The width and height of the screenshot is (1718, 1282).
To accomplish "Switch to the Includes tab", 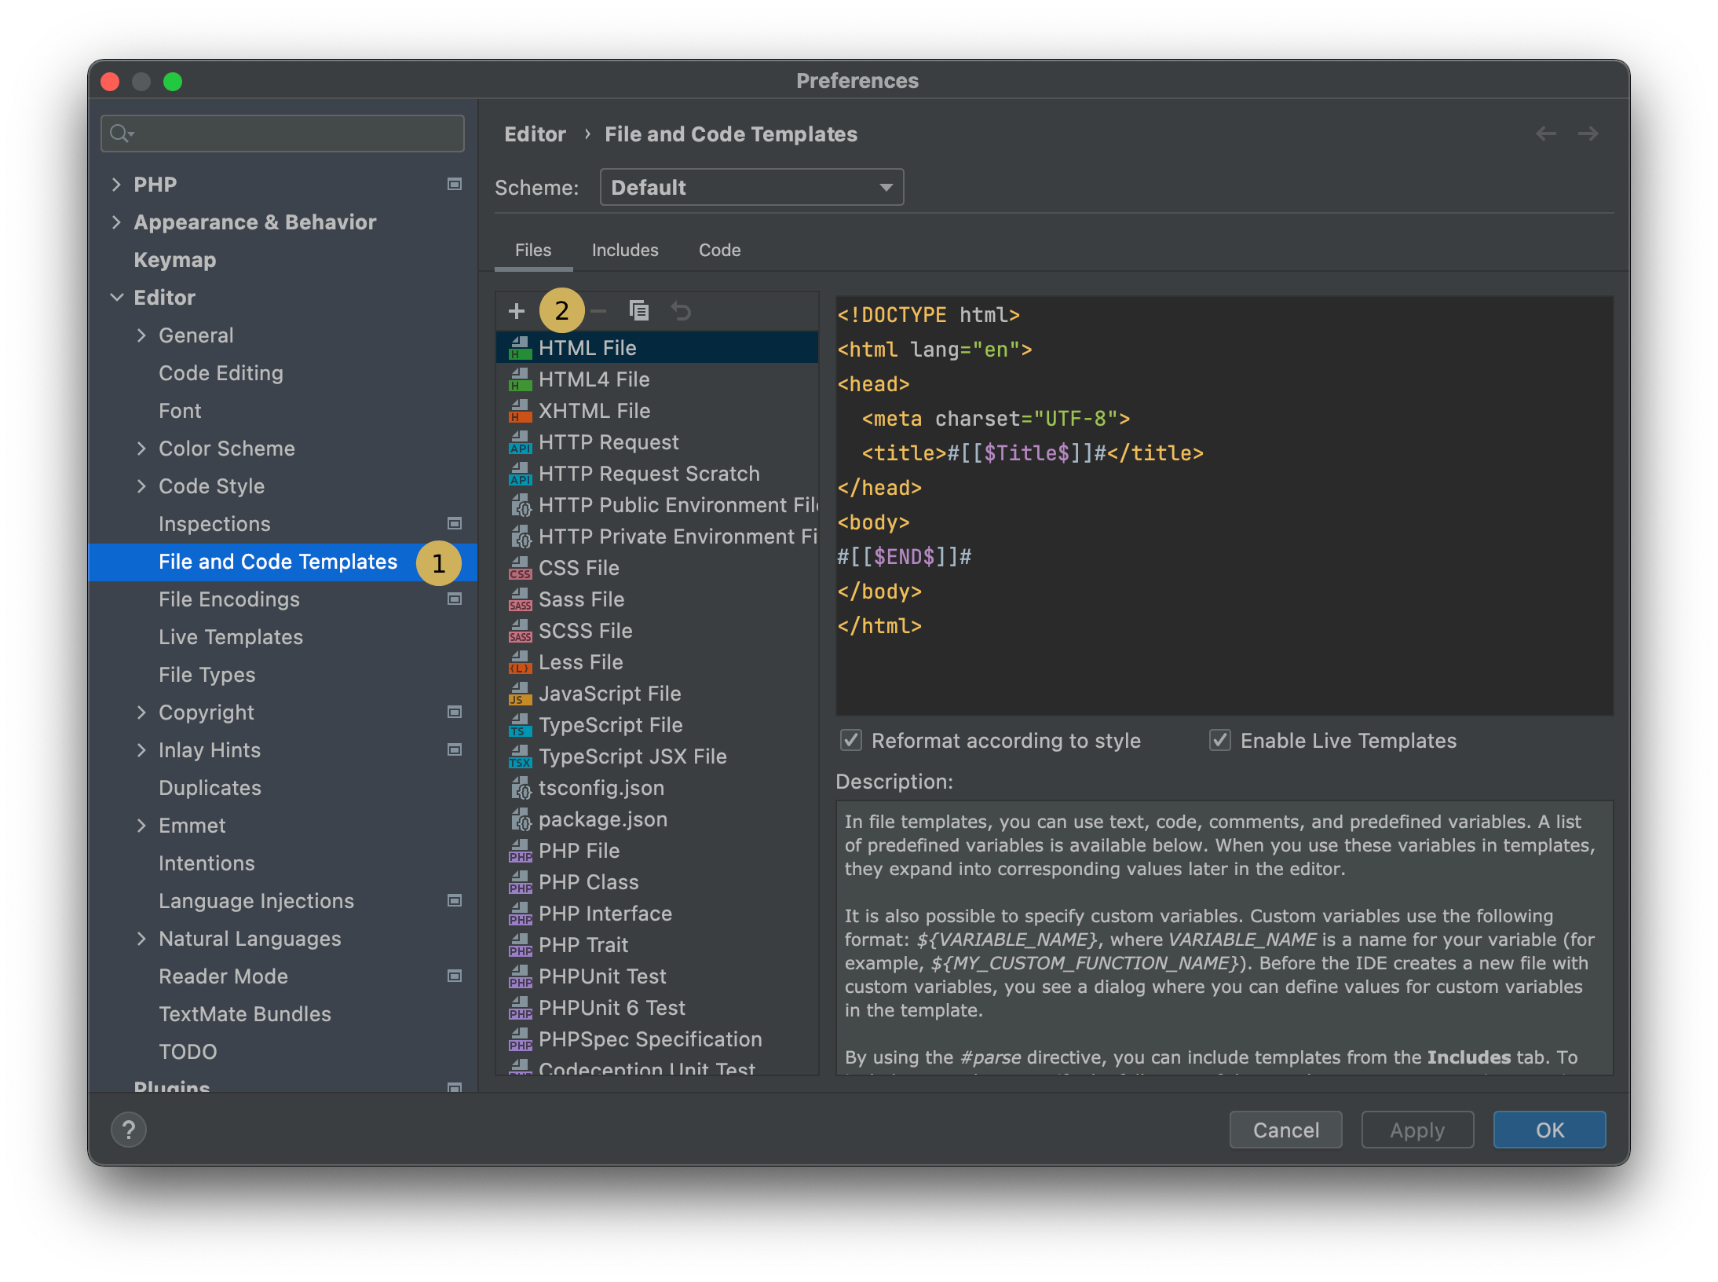I will click(x=624, y=250).
